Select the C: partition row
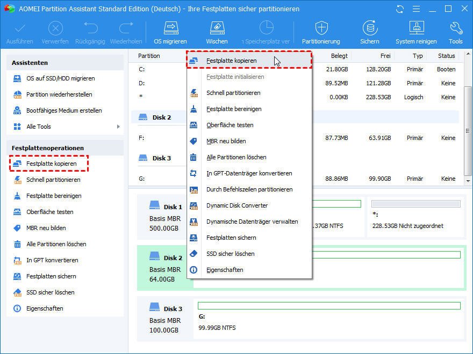This screenshot has height=354, width=473. click(x=295, y=70)
